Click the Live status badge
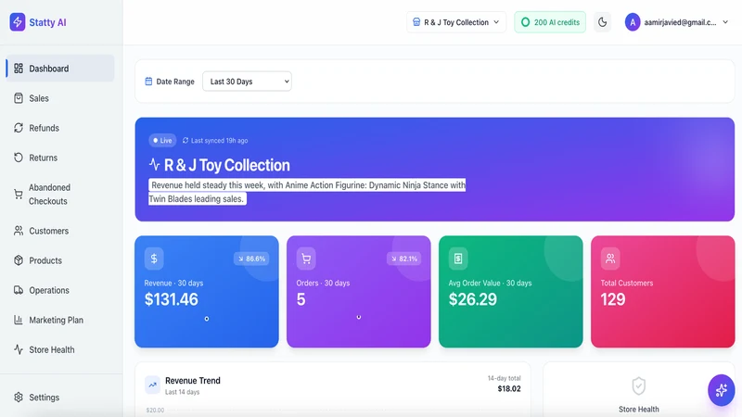 [x=162, y=141]
